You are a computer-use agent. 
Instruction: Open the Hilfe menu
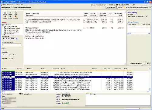coord(22,5)
